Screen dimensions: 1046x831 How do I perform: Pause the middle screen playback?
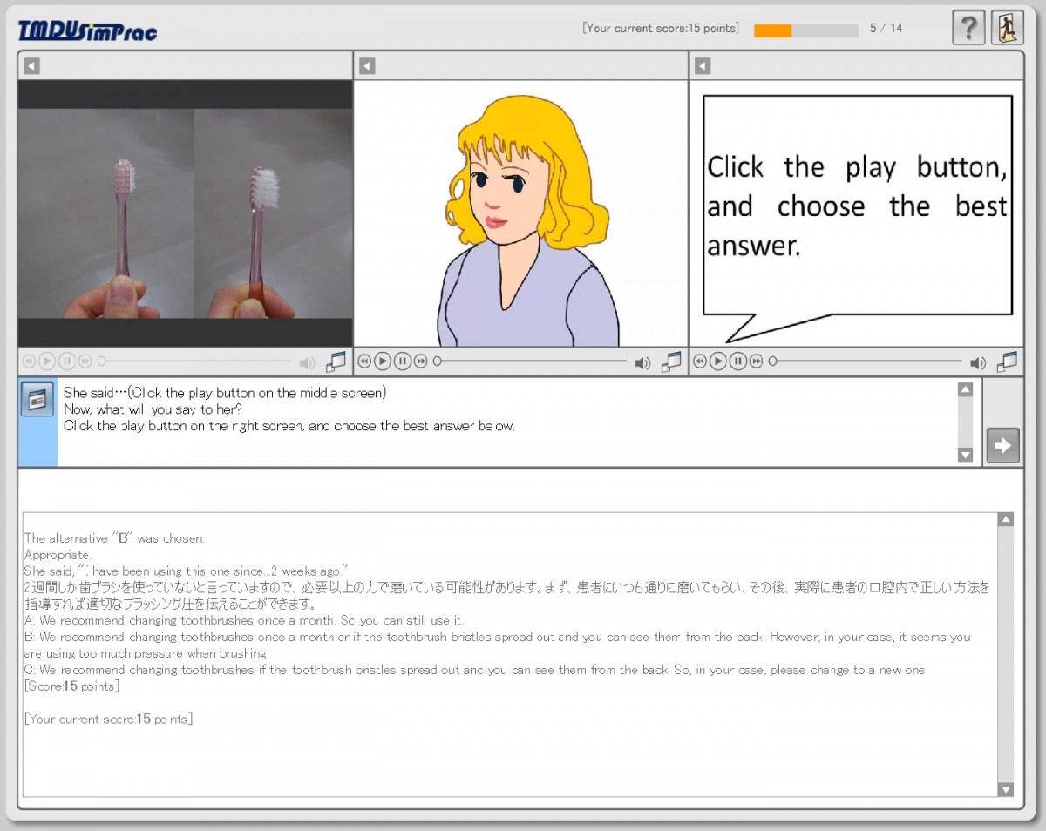pos(402,361)
